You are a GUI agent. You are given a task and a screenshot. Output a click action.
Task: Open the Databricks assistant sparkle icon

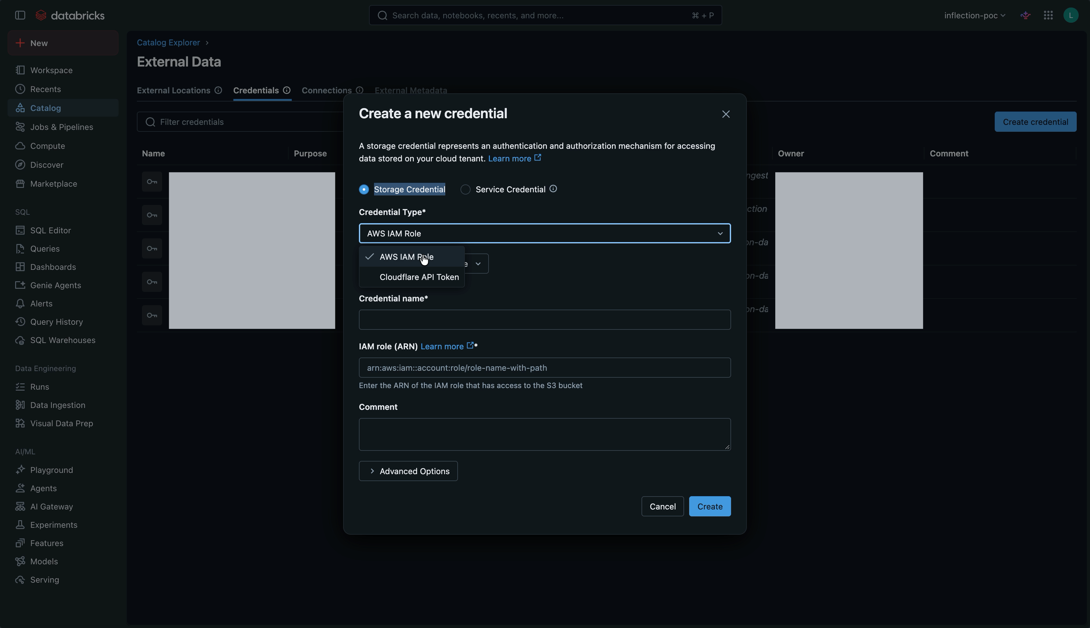click(1026, 15)
